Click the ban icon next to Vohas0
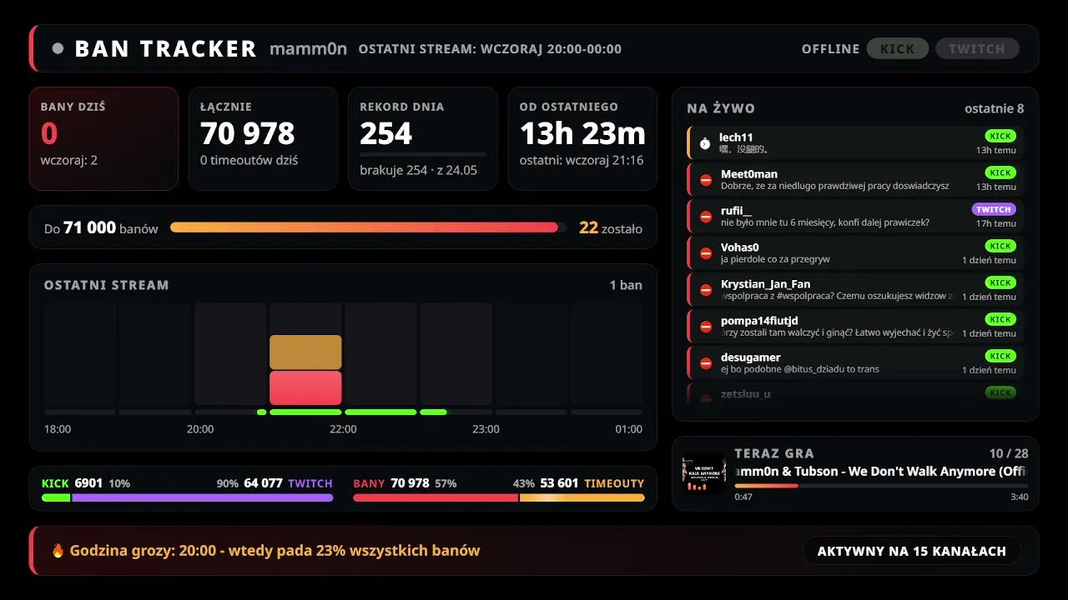Viewport: 1068px width, 600px height. click(x=706, y=253)
